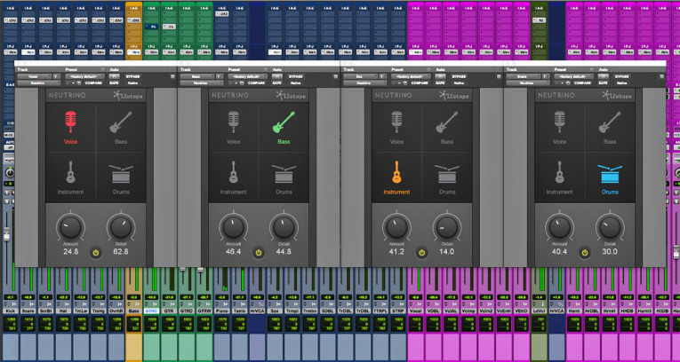This screenshot has width=680, height=362.
Task: Click iZotope logo in Drums-mode Neutrino
Action: [617, 95]
